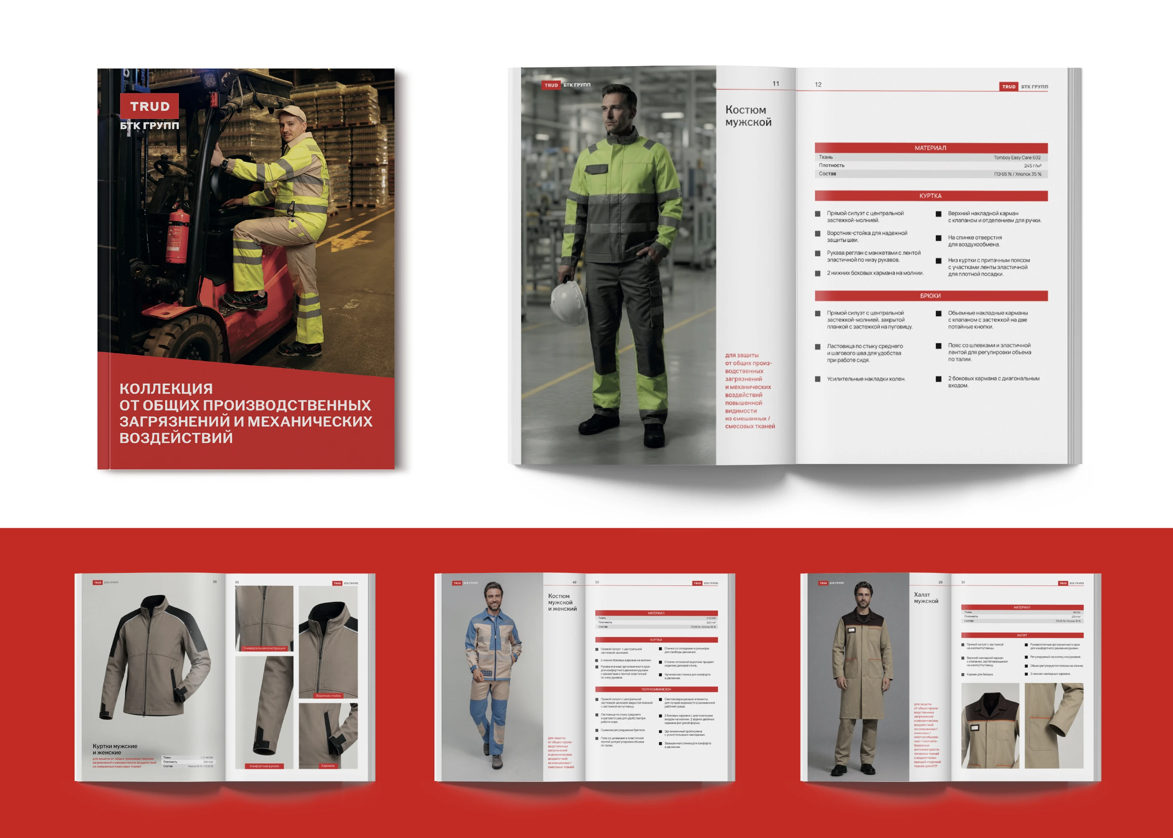Click the bullet 'Низ куртки с притачным поясом'
The width and height of the screenshot is (1173, 838).
pos(989,267)
